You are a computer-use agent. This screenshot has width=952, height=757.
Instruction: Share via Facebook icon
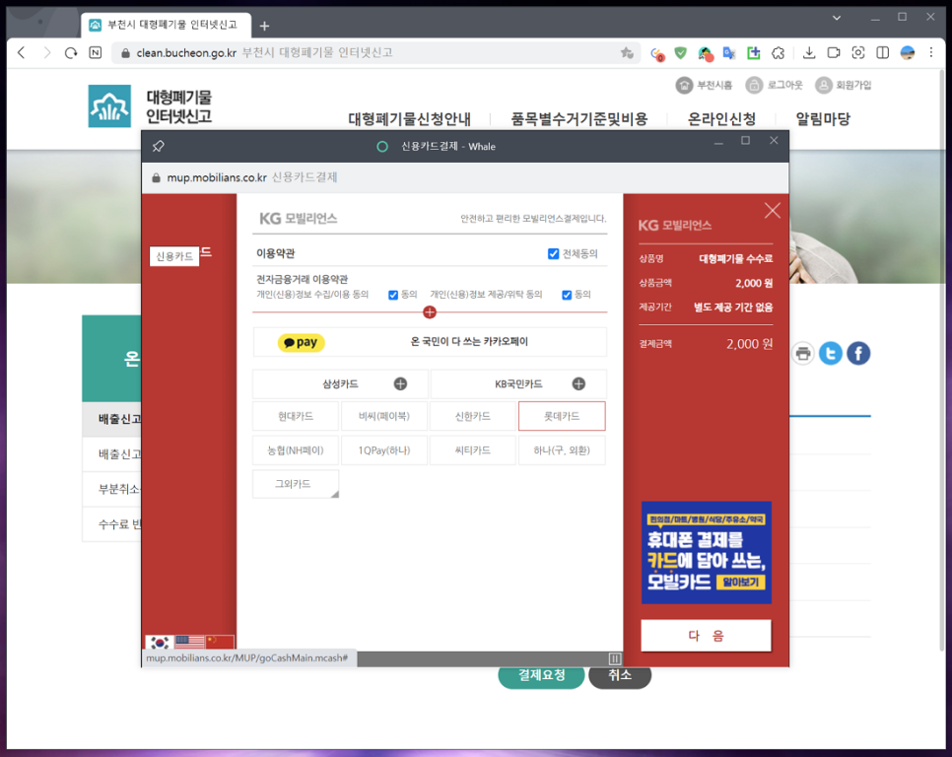coord(858,353)
